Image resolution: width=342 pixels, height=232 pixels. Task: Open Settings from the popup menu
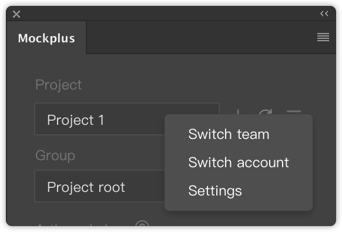(215, 191)
